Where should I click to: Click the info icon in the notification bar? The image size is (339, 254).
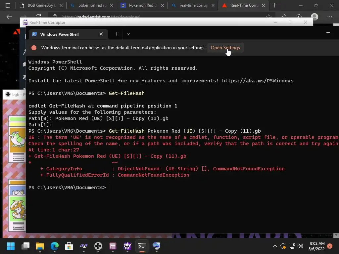click(x=34, y=48)
